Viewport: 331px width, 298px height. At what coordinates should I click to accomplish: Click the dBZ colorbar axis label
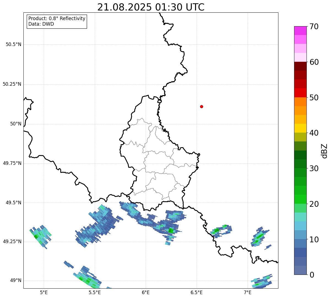(325, 151)
